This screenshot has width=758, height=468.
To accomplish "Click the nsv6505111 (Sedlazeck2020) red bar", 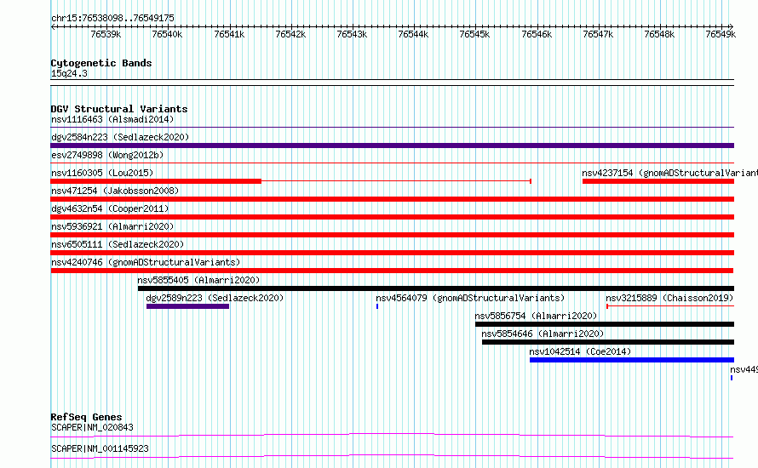I will tap(392, 253).
